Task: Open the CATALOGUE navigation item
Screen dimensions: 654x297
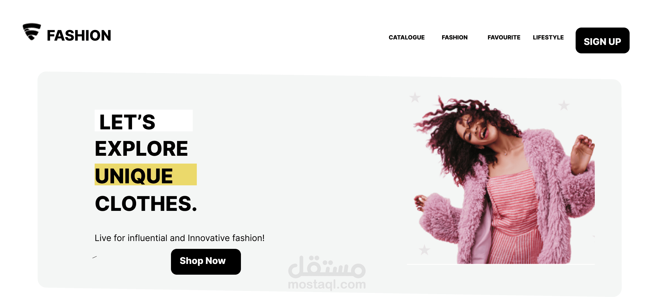Action: (x=406, y=37)
